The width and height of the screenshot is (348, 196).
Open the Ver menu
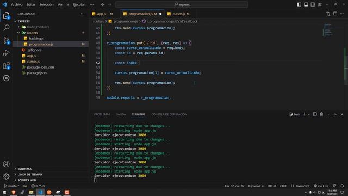60,4
